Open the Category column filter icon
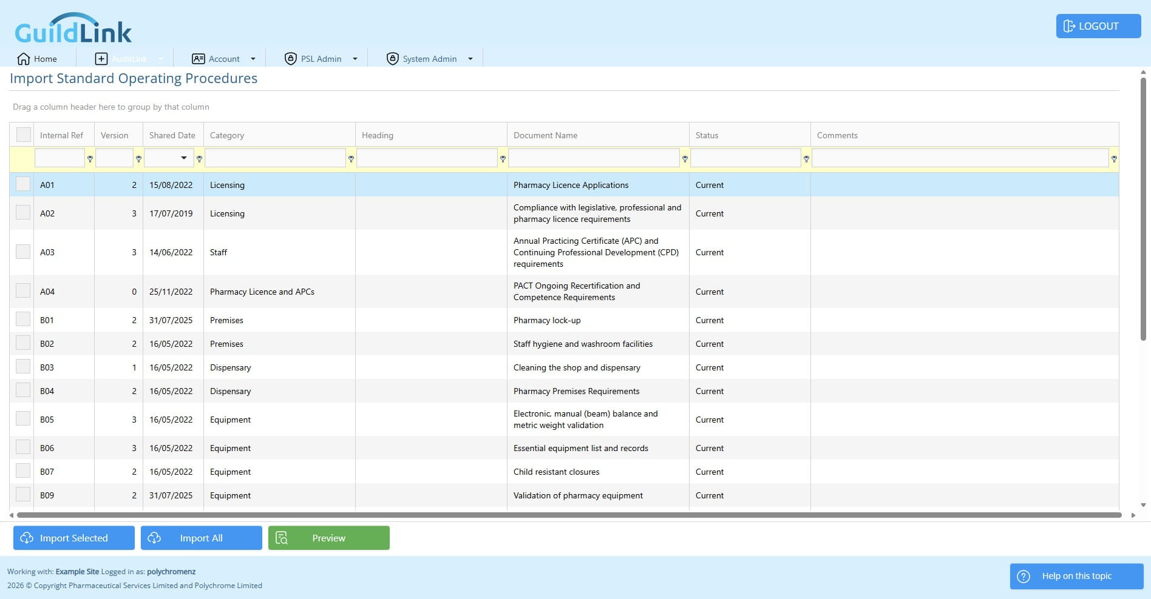Viewport: 1151px width, 599px height. [x=351, y=159]
